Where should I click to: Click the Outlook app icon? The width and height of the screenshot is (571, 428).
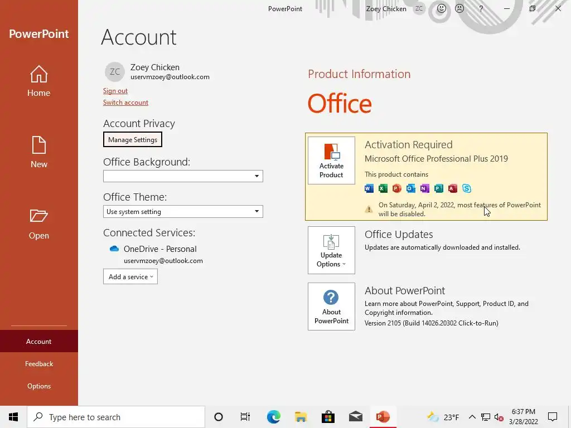tap(411, 188)
